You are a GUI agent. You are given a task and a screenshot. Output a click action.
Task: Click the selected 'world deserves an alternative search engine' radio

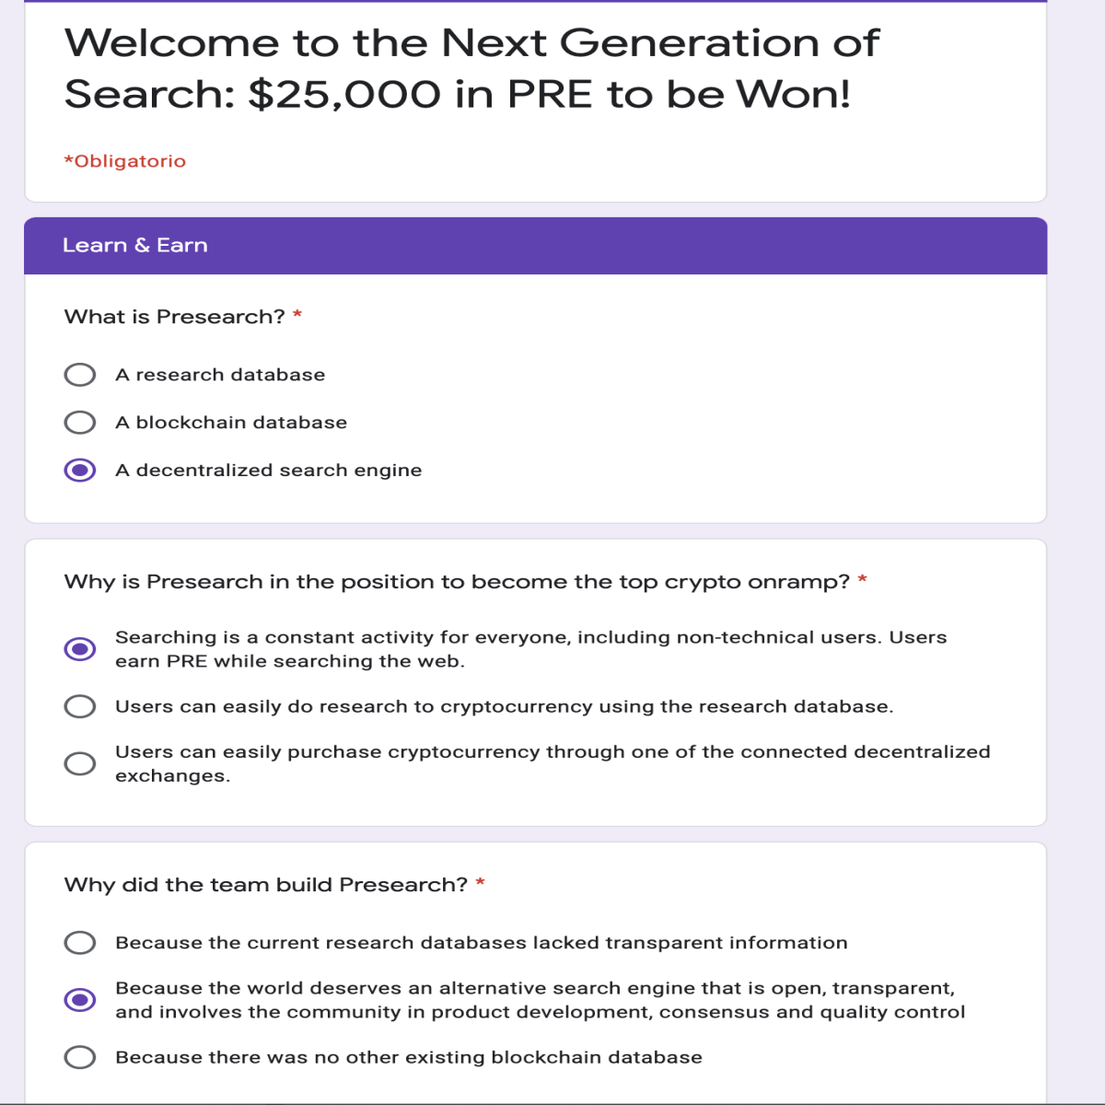80,1000
